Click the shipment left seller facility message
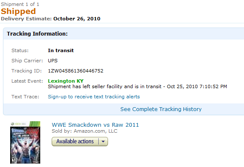 pos(137,86)
